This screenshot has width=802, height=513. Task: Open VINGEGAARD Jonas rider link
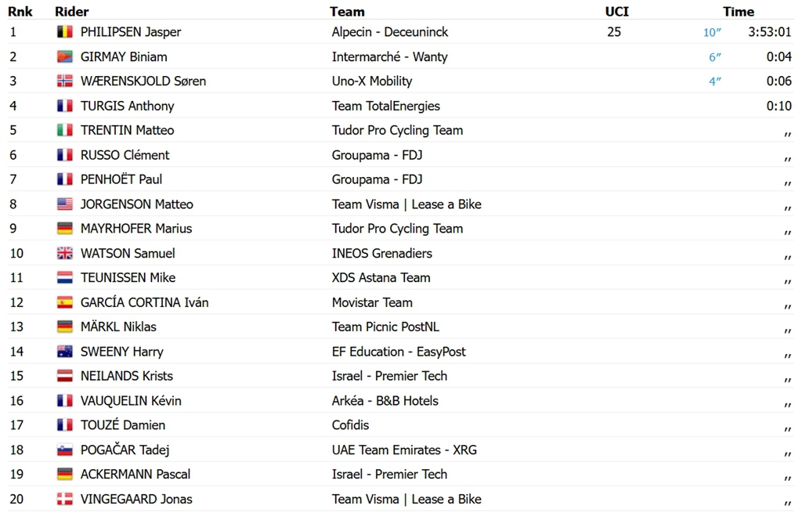point(136,499)
